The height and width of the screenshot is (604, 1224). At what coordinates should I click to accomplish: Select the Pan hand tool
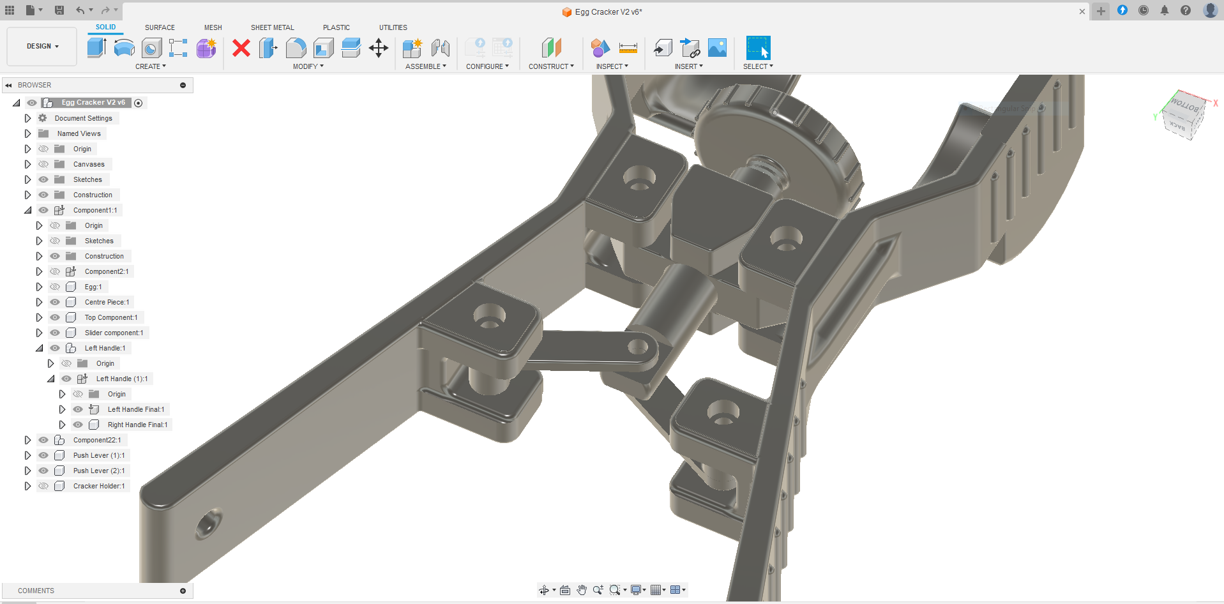(582, 590)
